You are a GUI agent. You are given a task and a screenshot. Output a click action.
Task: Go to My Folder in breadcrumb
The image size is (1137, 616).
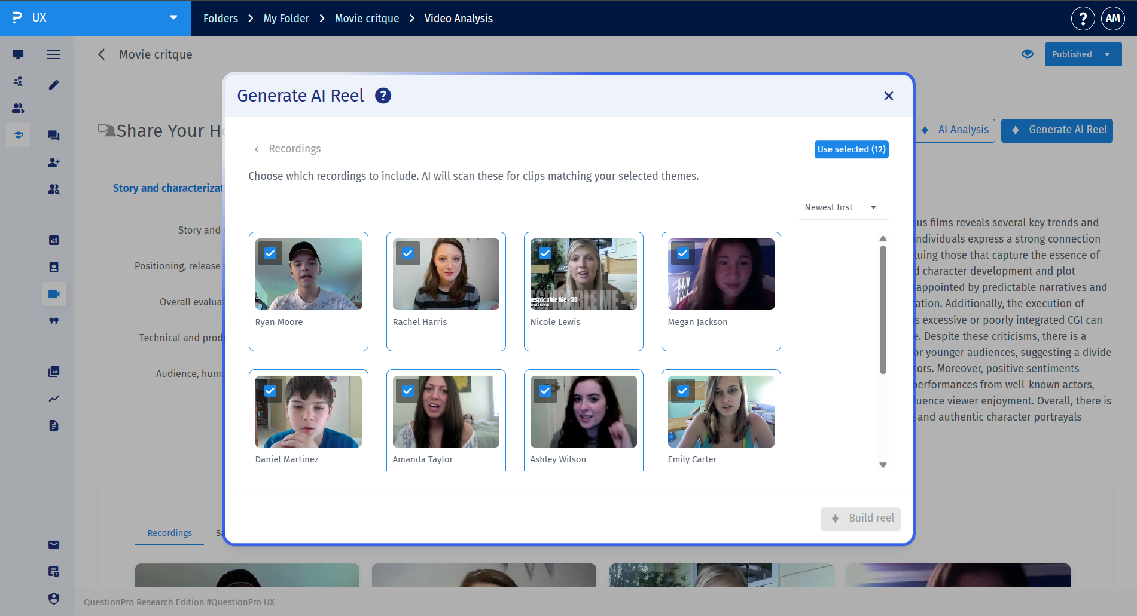click(286, 19)
